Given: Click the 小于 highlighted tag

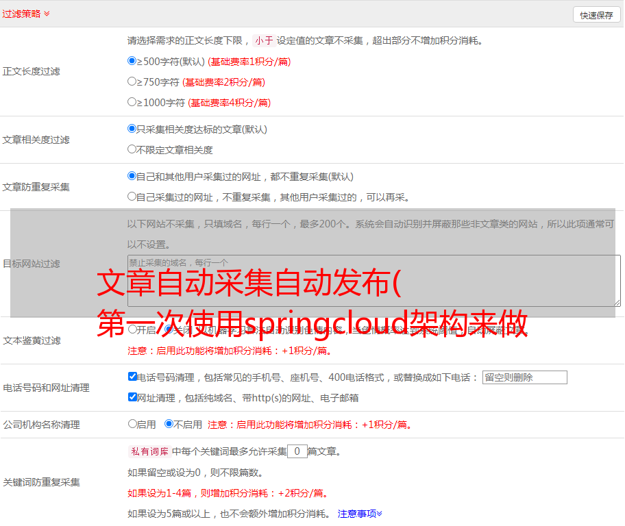Looking at the screenshot, I should point(264,40).
